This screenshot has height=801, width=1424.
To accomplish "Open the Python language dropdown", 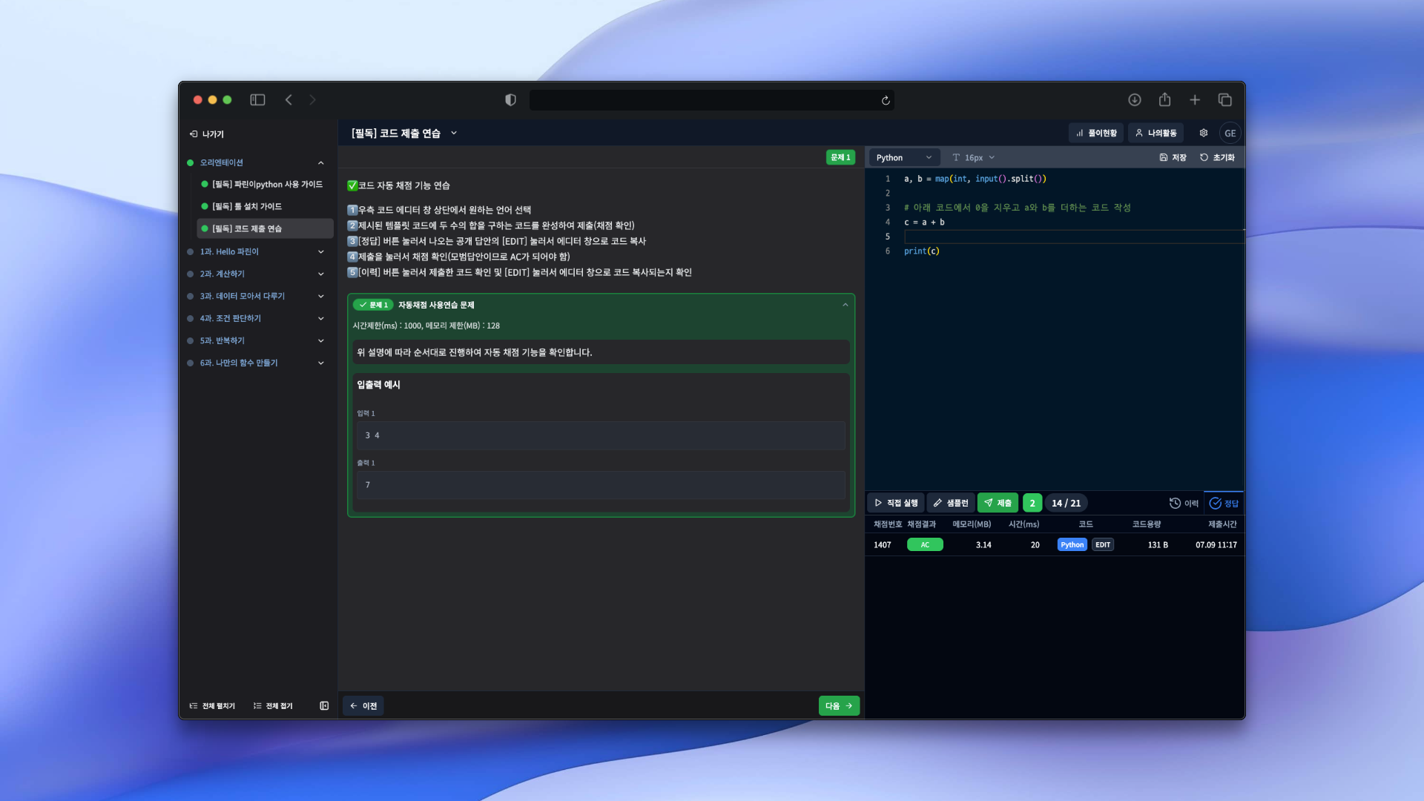I will (903, 157).
